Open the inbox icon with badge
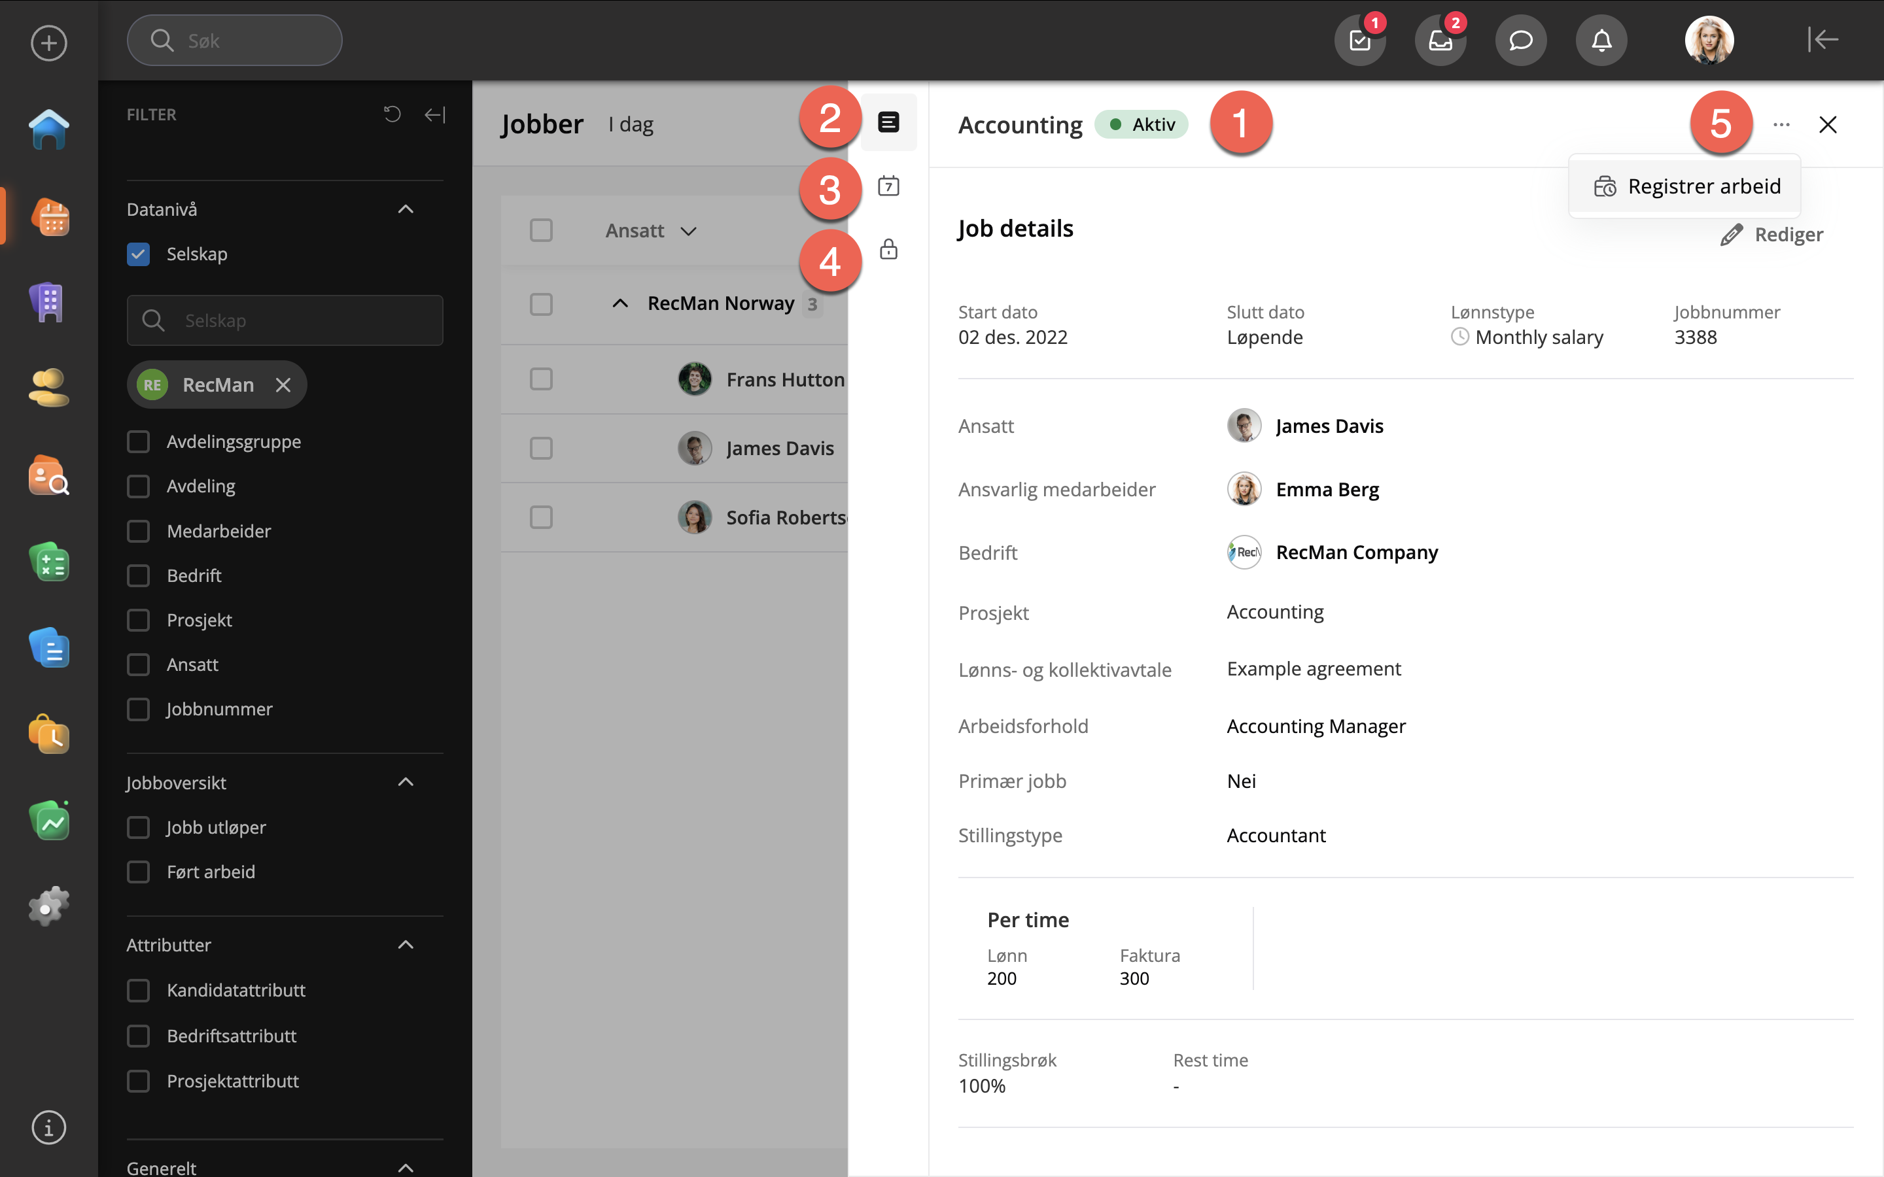Viewport: 1884px width, 1177px height. pos(1440,40)
